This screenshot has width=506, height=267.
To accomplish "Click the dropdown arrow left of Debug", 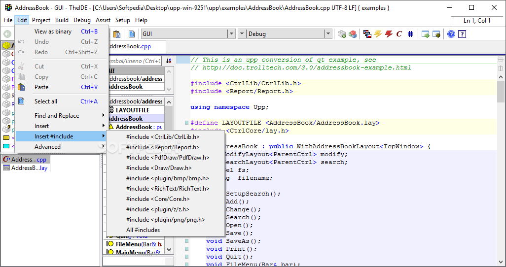I will [242, 34].
